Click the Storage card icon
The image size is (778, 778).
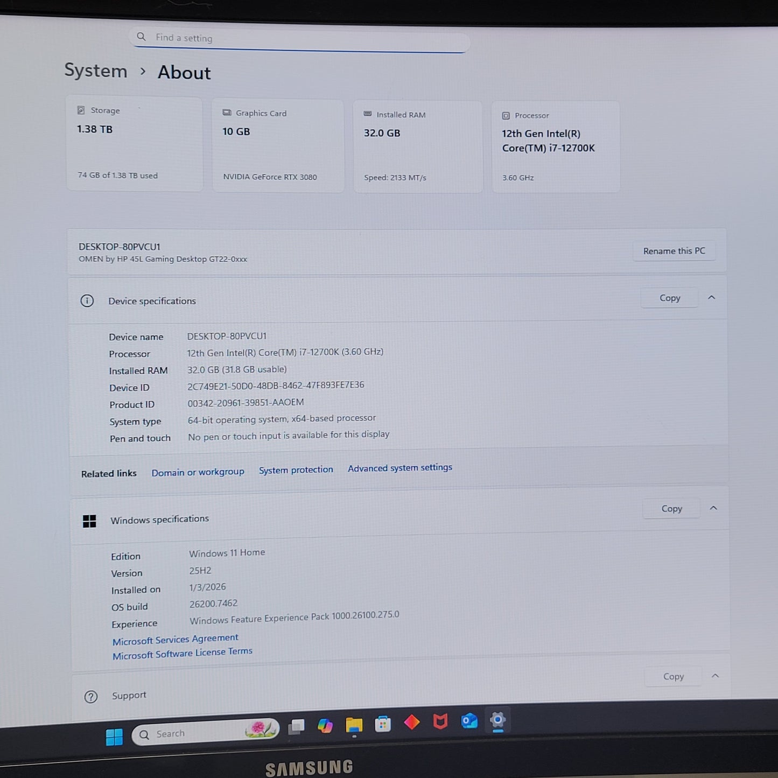(x=81, y=110)
